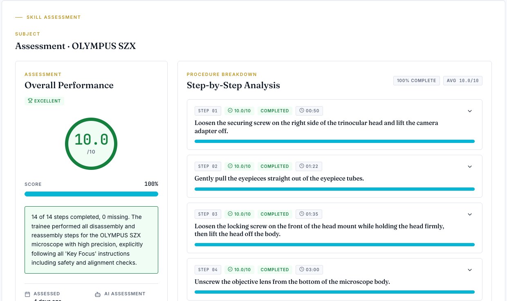Expand Step 01 details chevron

pyautogui.click(x=470, y=111)
